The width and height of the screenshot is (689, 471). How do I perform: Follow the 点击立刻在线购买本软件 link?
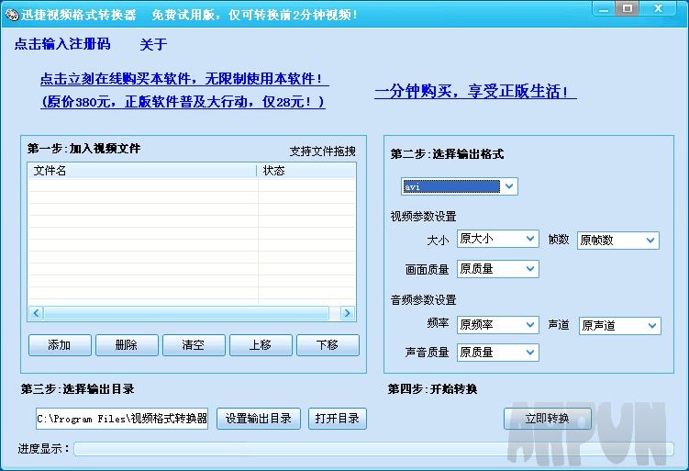tap(184, 79)
